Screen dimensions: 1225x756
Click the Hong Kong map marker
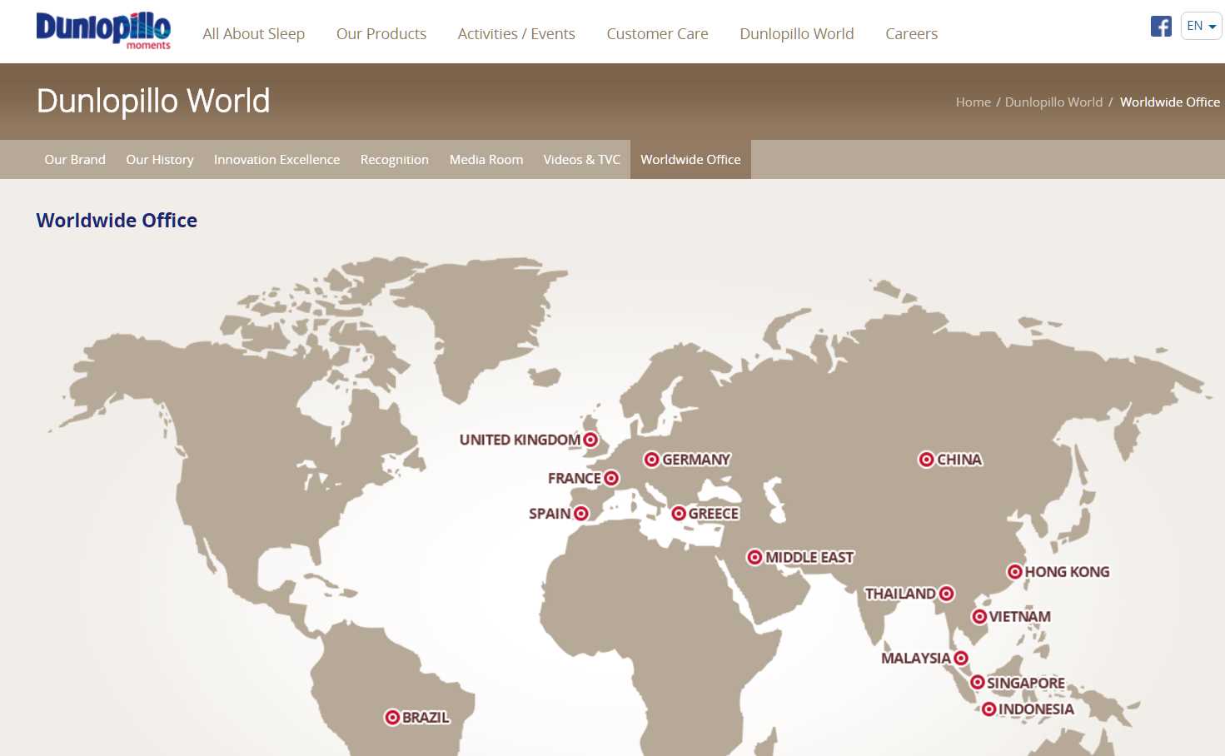[1014, 572]
